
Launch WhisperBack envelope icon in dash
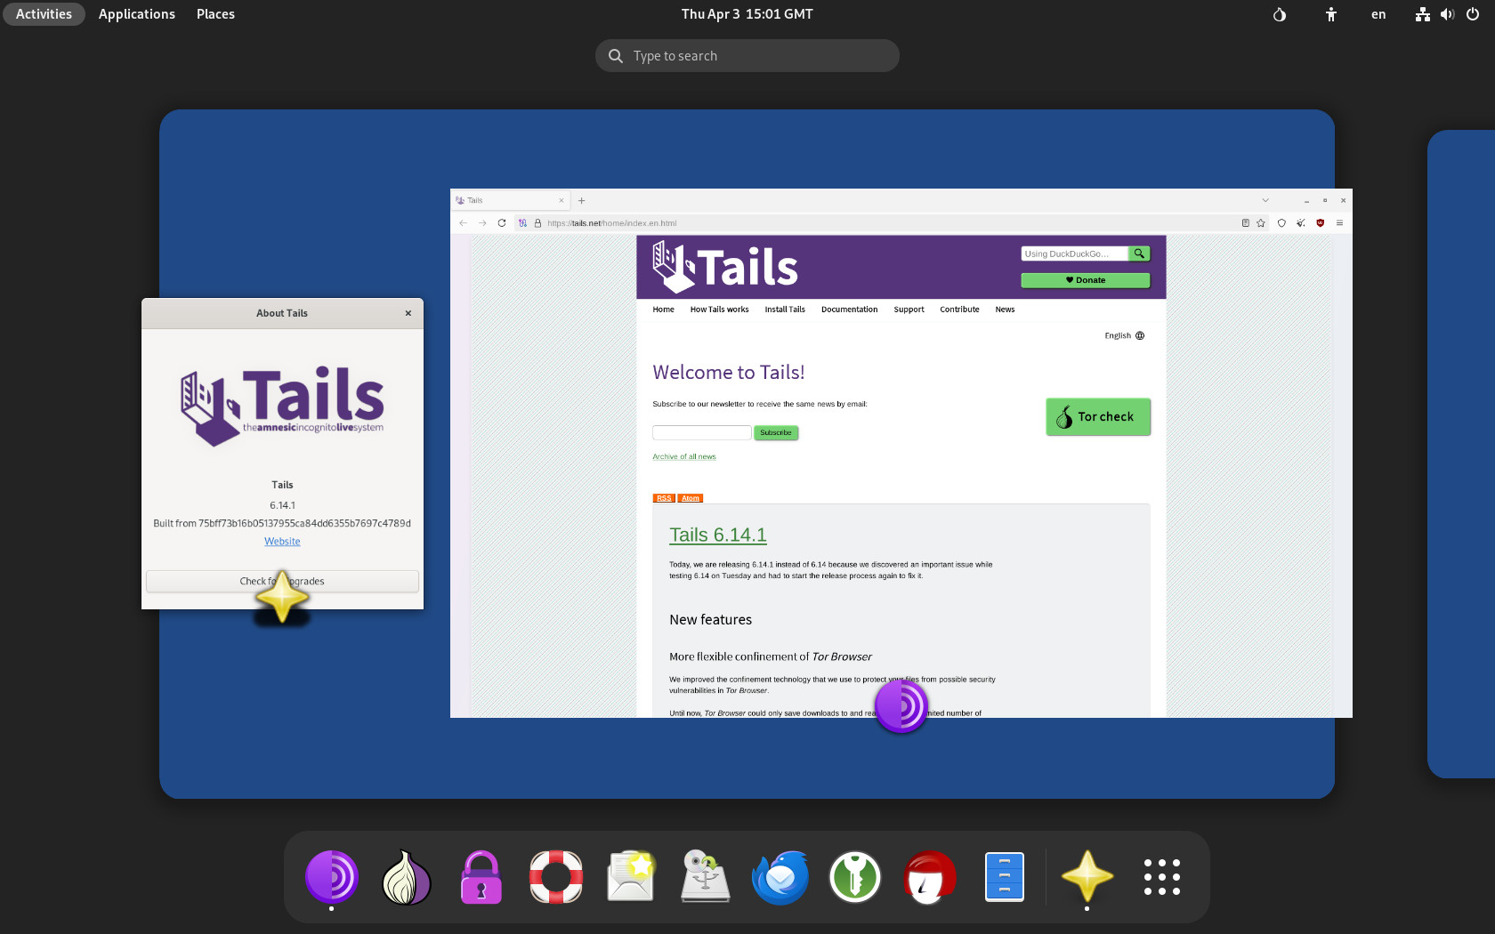click(x=631, y=877)
